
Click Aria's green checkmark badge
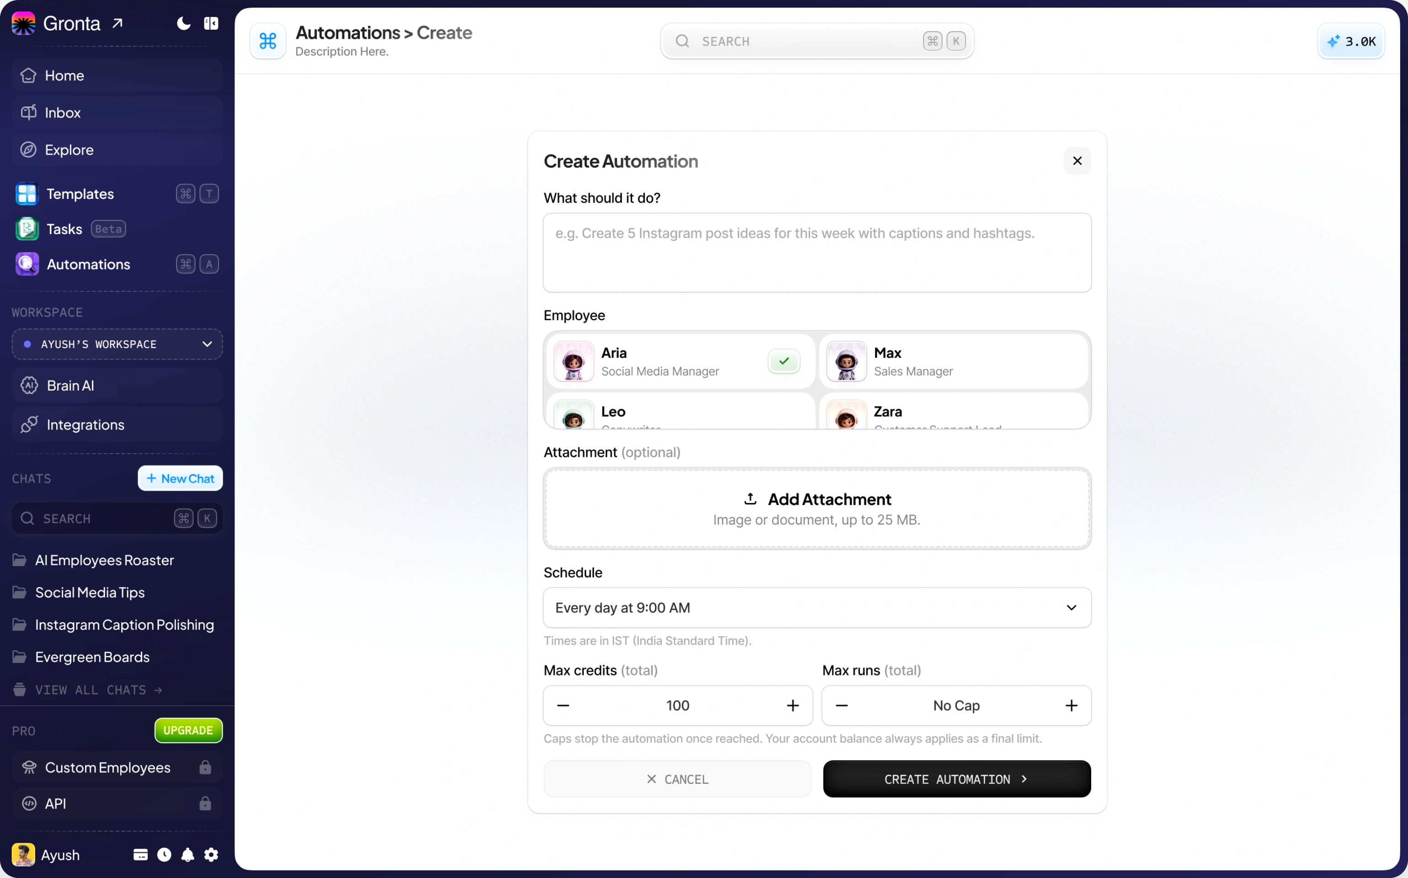coord(784,361)
